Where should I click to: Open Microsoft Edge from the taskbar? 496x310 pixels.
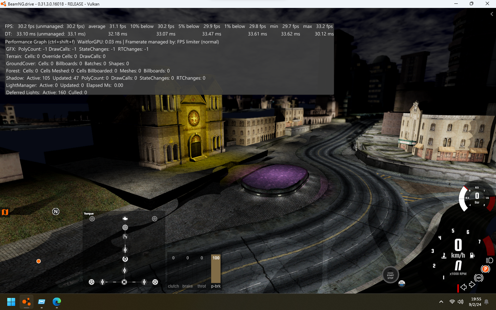click(57, 302)
